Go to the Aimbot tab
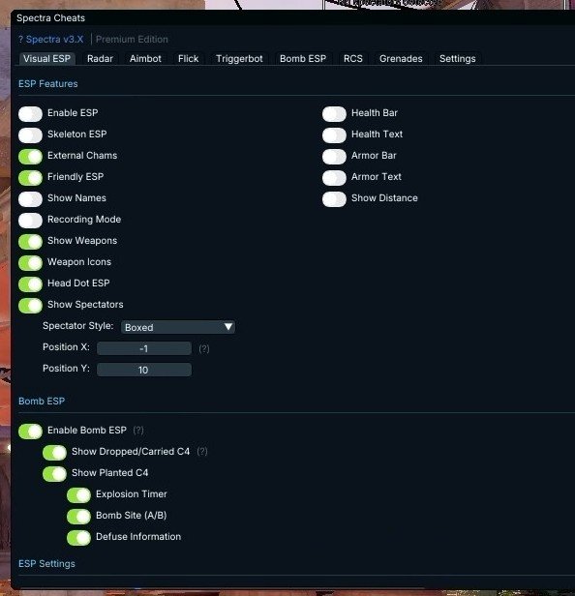Viewport: 575px width, 596px height. coord(145,58)
